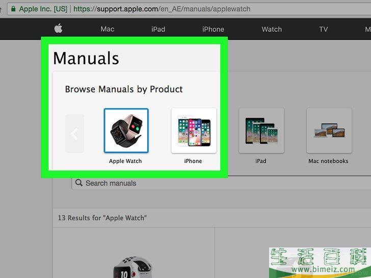This screenshot has width=371, height=278.
Task: Click the support.apple.com URL in address bar
Action: (162, 9)
